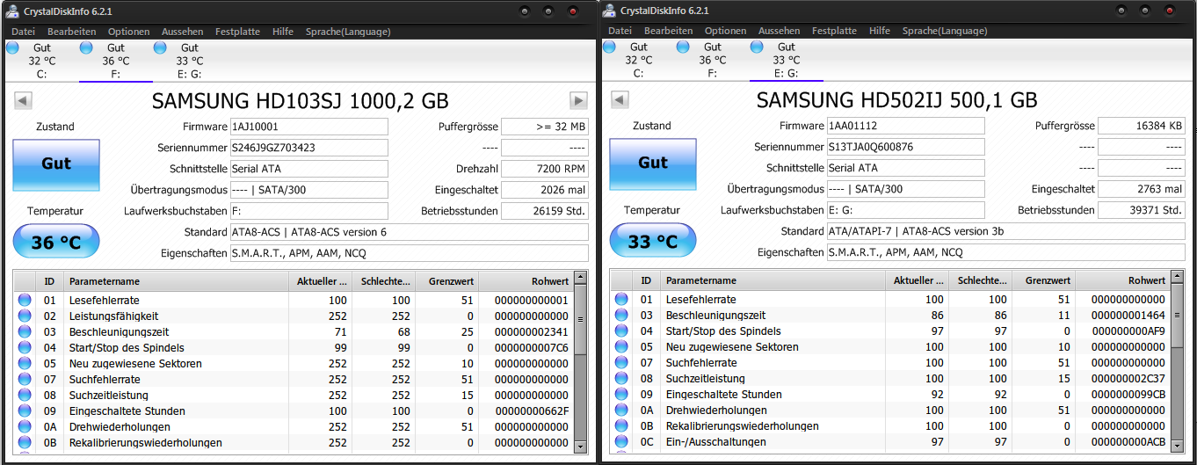Click status orb for Neu zugewiesene Sektoren, right window

point(621,346)
